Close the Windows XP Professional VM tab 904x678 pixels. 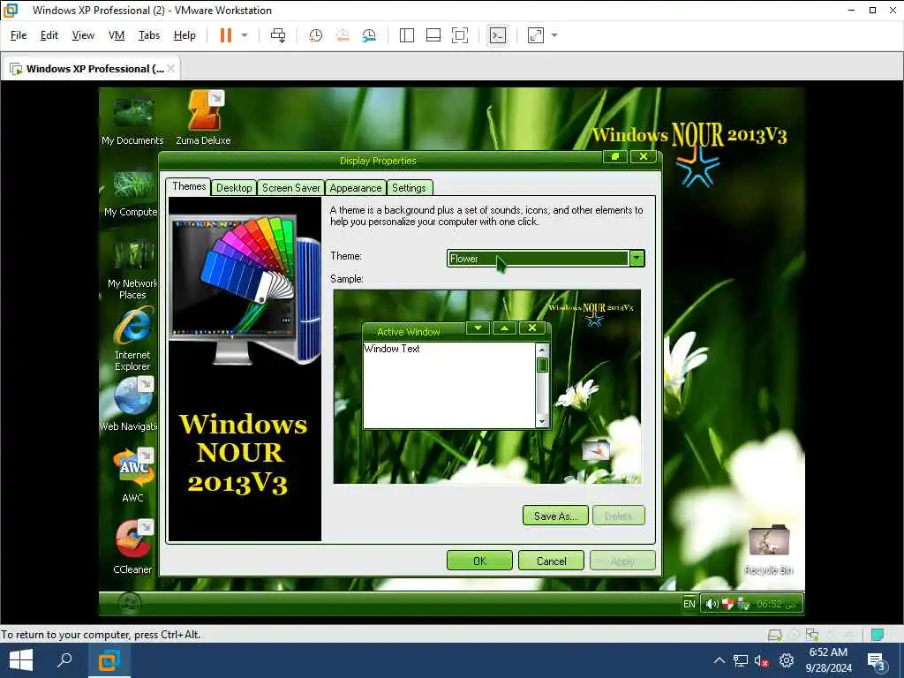170,69
